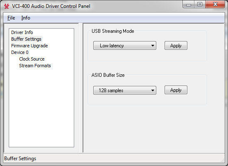Click the resize grip in status bar corner

pyautogui.click(x=222, y=160)
